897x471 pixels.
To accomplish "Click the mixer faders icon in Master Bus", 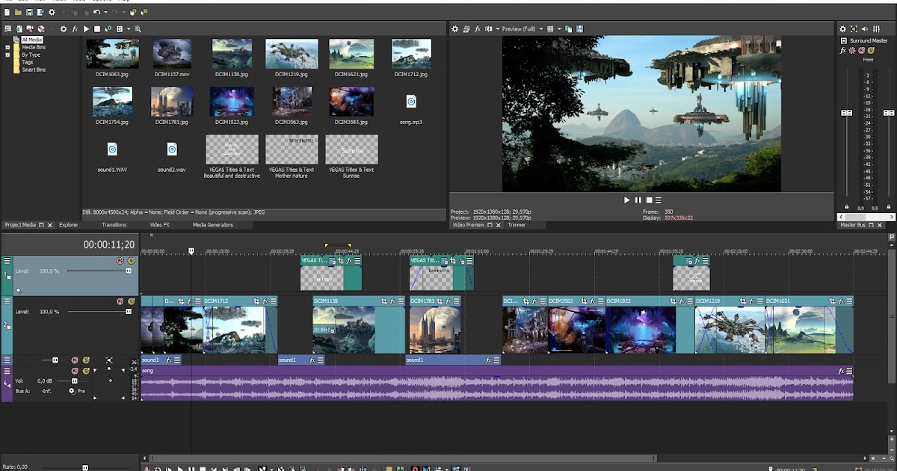I will point(876,29).
